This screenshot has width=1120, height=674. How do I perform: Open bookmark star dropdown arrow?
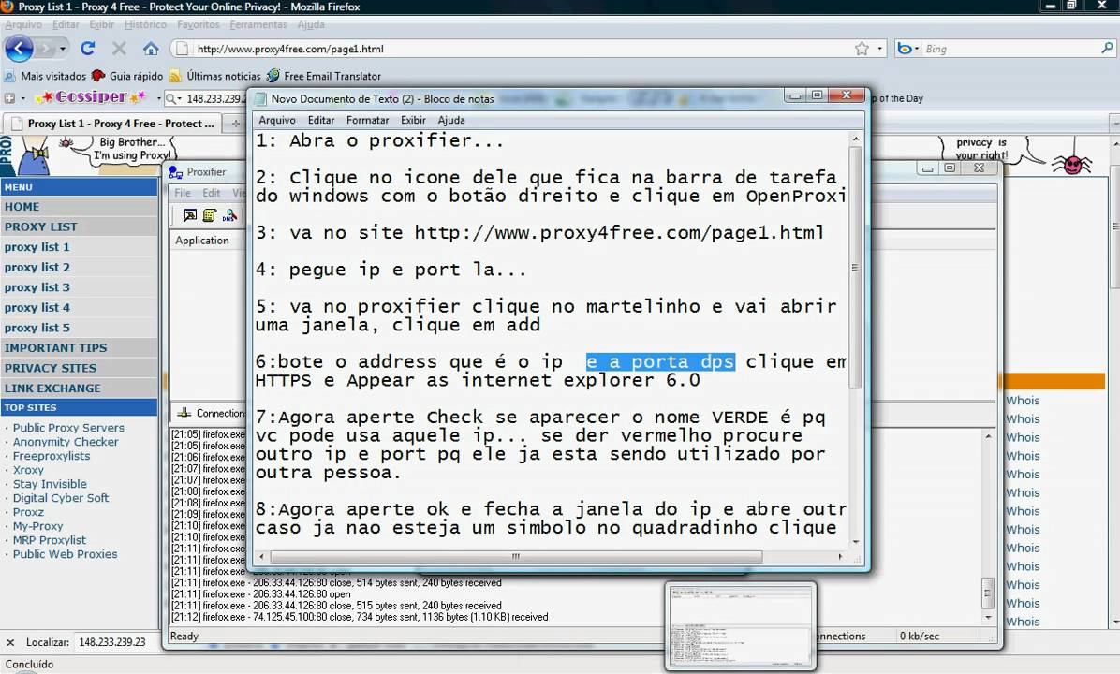point(880,49)
